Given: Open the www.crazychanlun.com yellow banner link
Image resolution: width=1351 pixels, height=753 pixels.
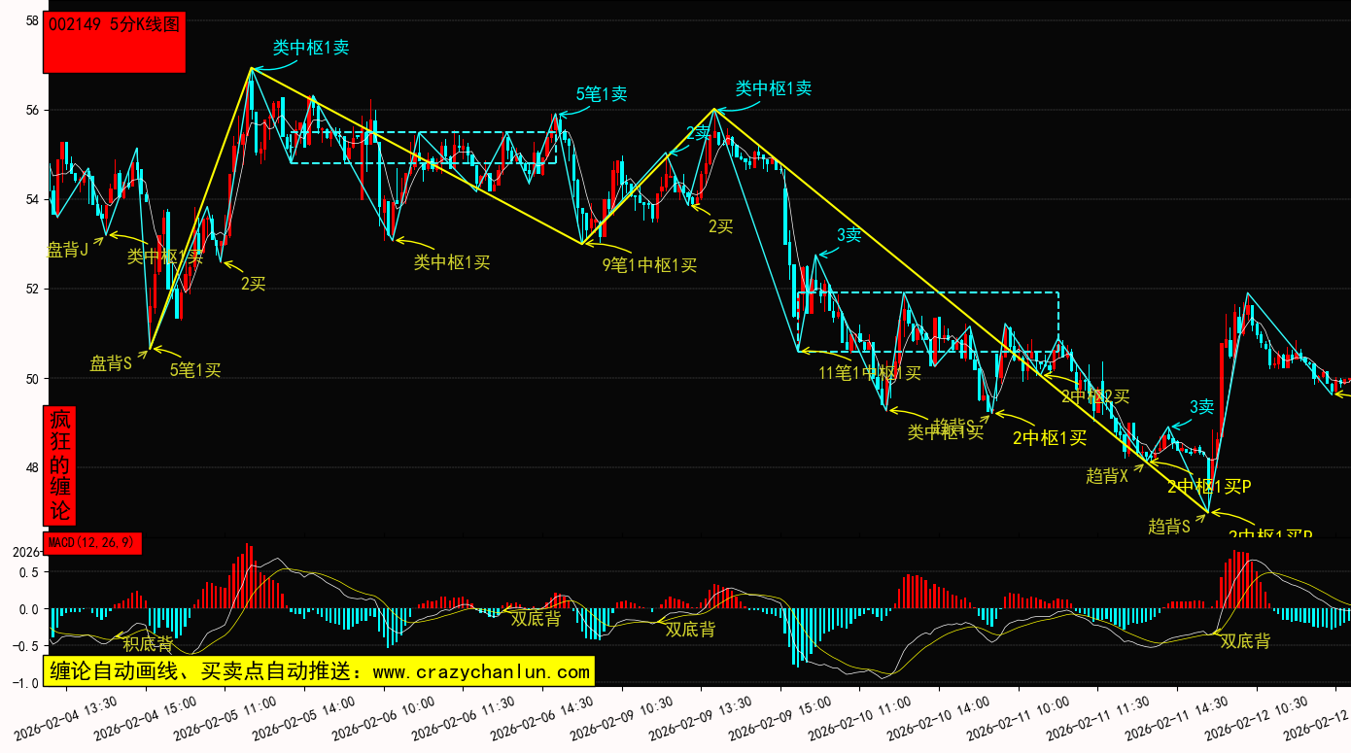Looking at the screenshot, I should point(318,671).
